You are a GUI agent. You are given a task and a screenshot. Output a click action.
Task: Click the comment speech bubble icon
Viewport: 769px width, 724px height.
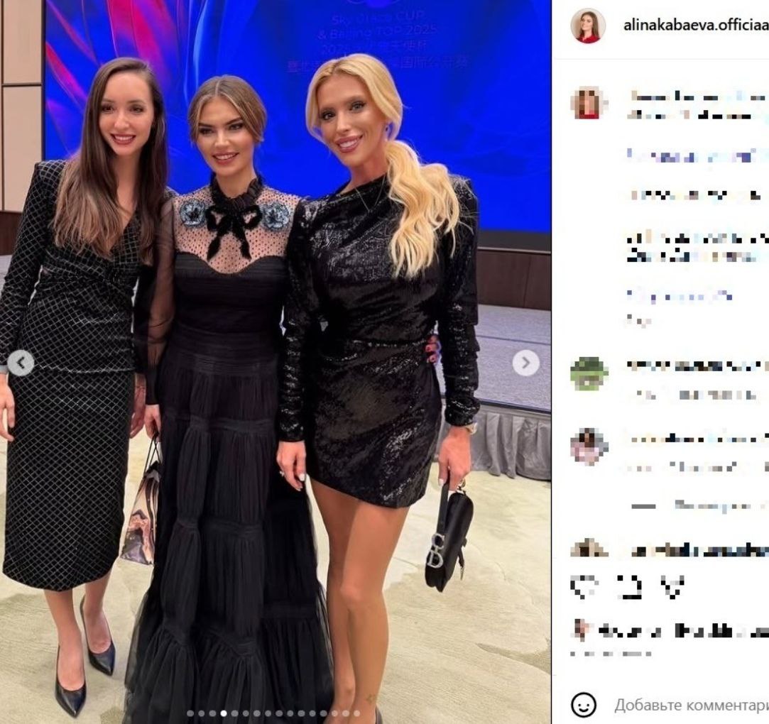coord(631,588)
